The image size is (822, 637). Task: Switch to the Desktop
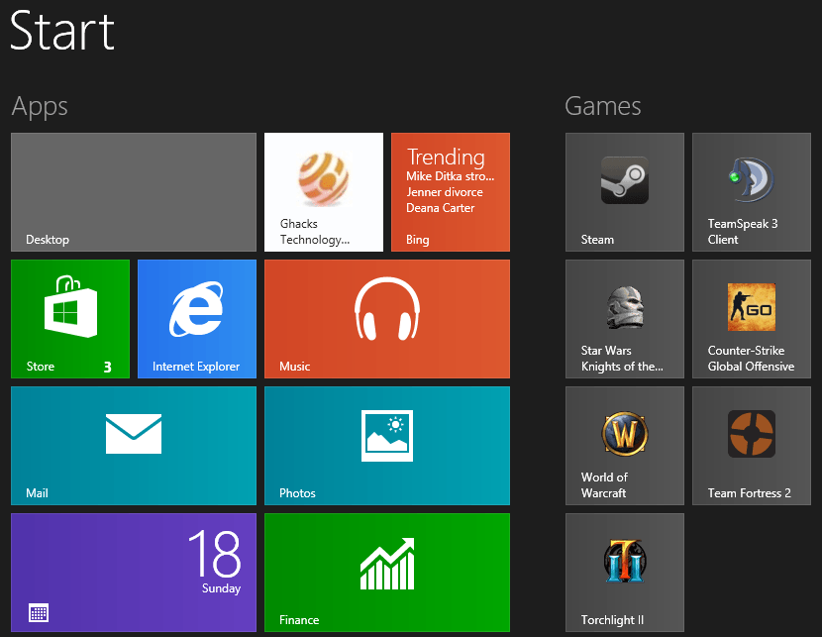click(x=133, y=192)
